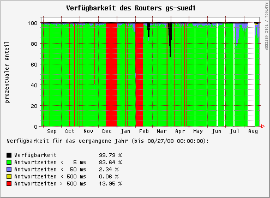Click the 'Antwortzeiten > 500 ms' legend label
The image size is (270, 198).
[50, 184]
